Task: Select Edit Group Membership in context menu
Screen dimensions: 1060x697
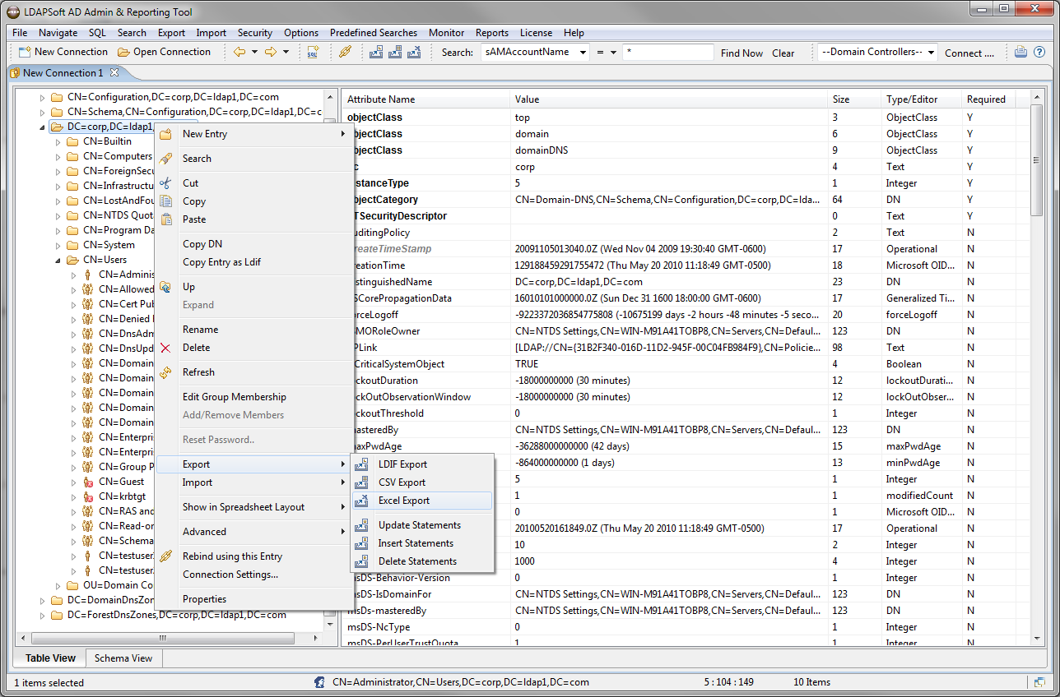Action: coord(235,397)
